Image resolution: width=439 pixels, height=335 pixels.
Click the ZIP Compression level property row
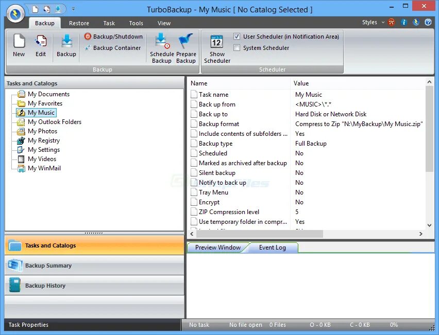(307, 212)
